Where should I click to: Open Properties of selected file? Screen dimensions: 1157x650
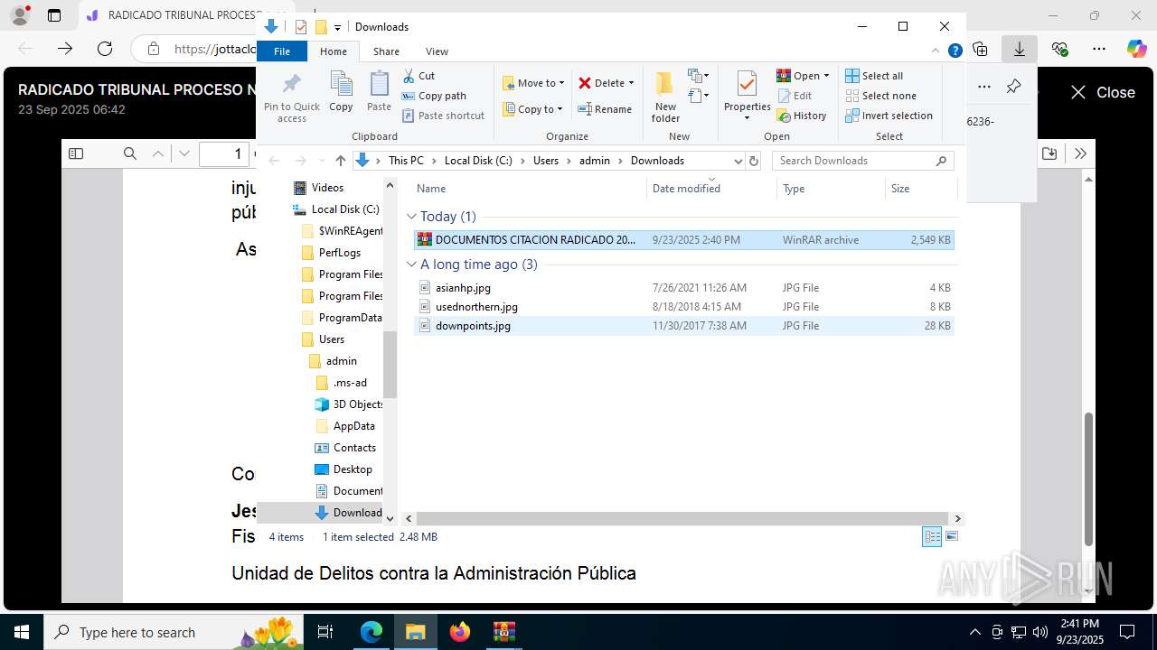coord(747,97)
